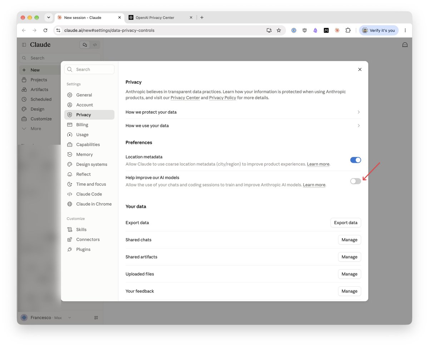Go back to previous page
Image resolution: width=429 pixels, height=347 pixels.
click(24, 30)
